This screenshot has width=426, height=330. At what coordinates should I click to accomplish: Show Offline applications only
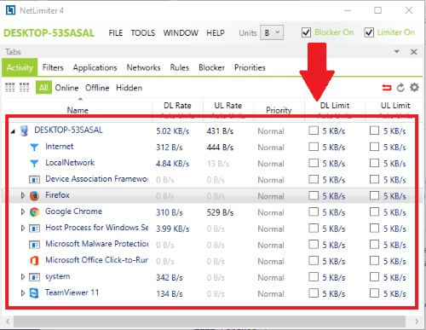[x=97, y=88]
